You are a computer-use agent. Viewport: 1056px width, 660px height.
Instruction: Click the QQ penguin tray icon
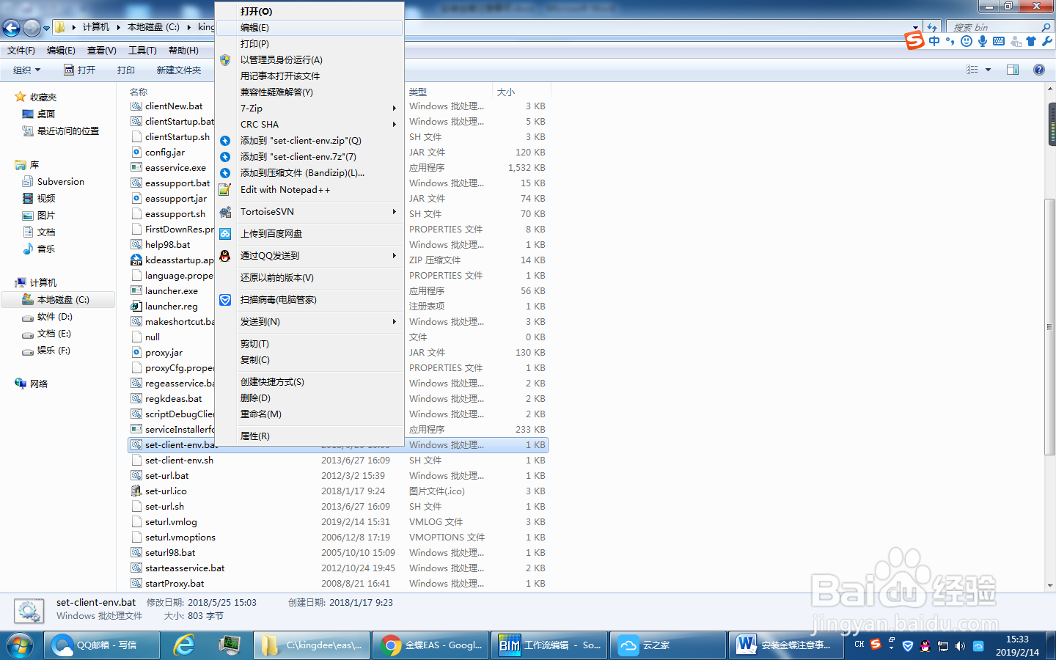(x=925, y=646)
